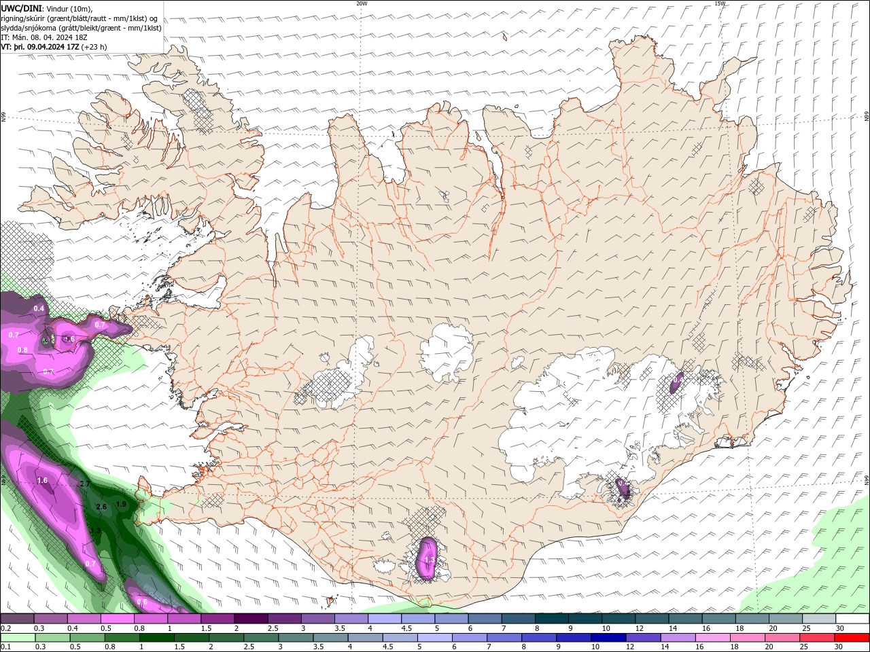Click the 0.8 value on the pink snow area
This screenshot has width=870, height=652.
[22, 350]
